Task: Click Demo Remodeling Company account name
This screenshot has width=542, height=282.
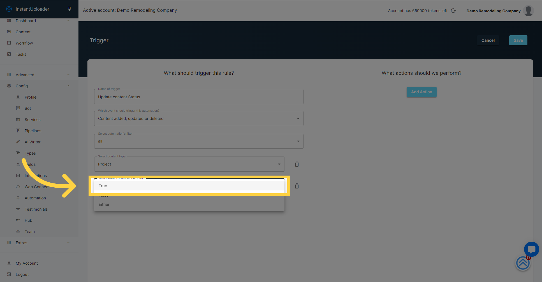Action: pos(494,11)
